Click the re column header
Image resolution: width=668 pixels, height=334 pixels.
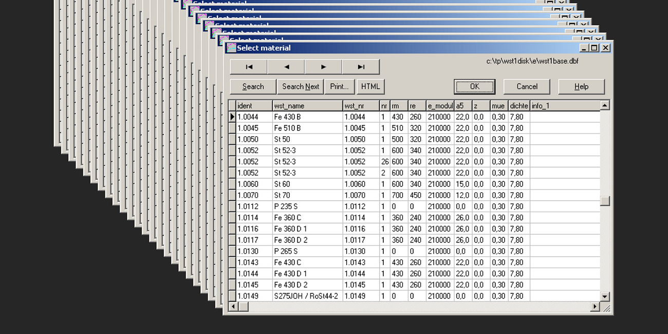pyautogui.click(x=417, y=106)
